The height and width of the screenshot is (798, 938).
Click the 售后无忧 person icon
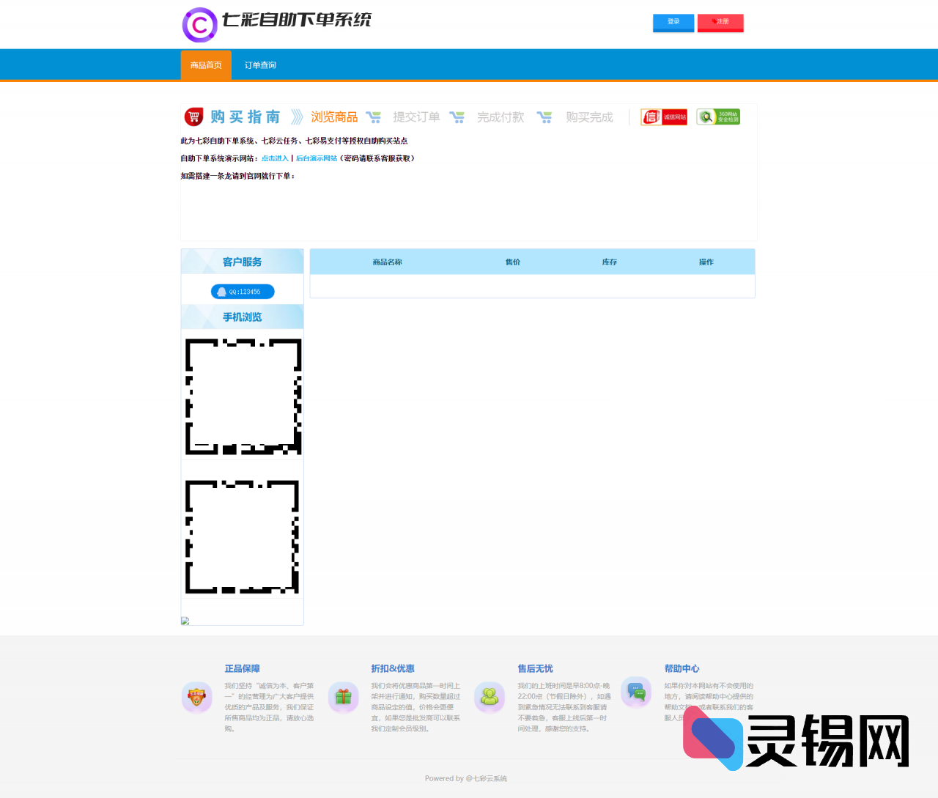pyautogui.click(x=490, y=697)
